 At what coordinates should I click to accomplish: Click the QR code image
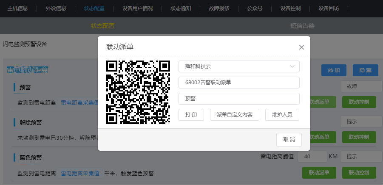[138, 92]
